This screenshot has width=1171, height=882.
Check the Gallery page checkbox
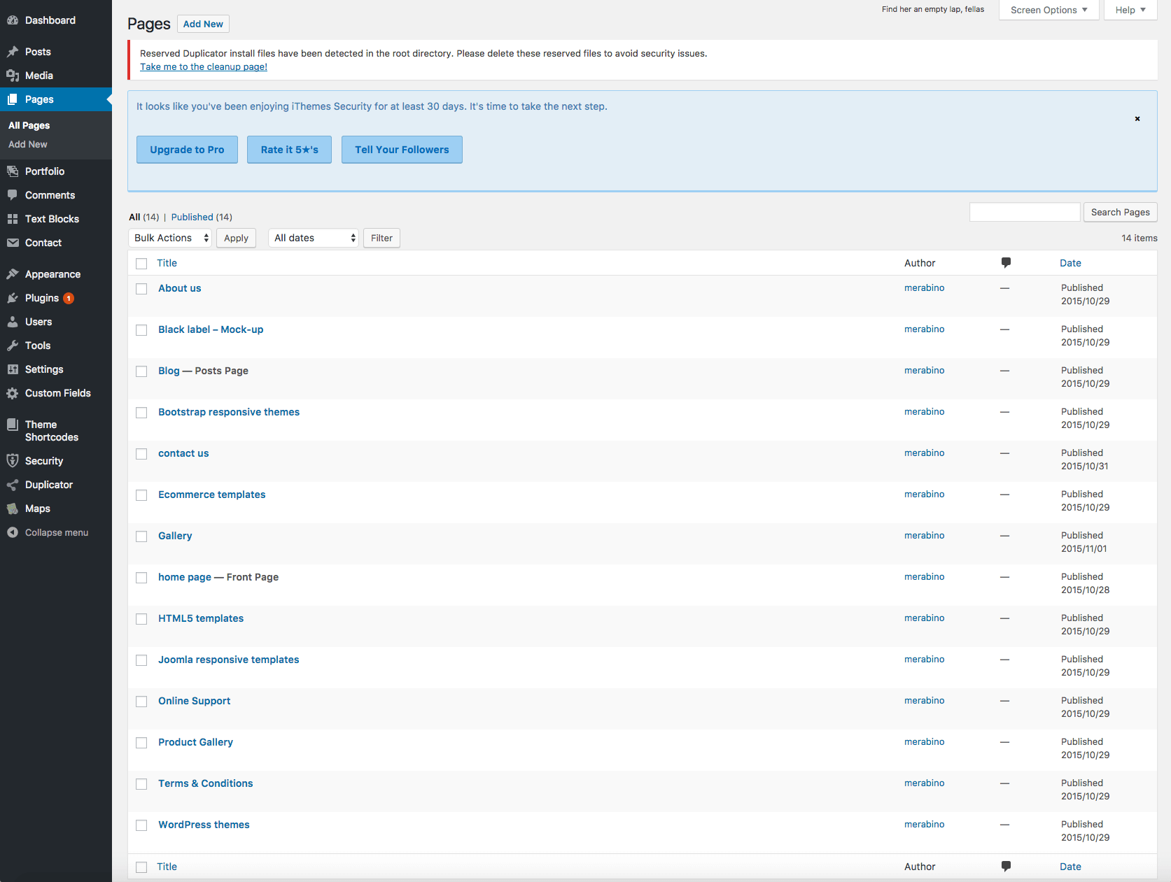click(141, 536)
